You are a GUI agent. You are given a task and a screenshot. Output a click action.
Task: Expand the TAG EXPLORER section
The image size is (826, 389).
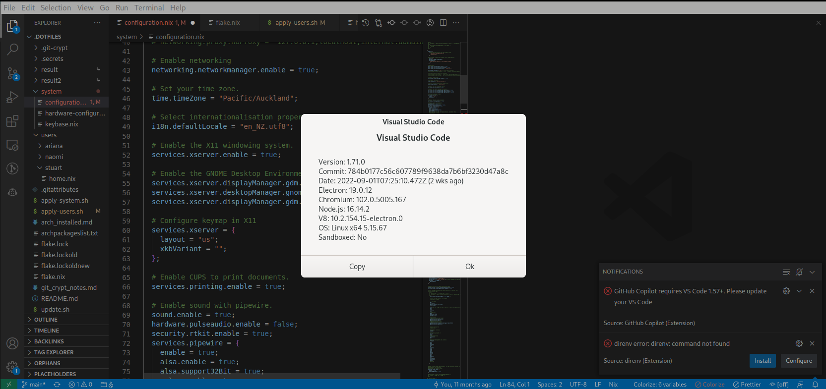66,352
